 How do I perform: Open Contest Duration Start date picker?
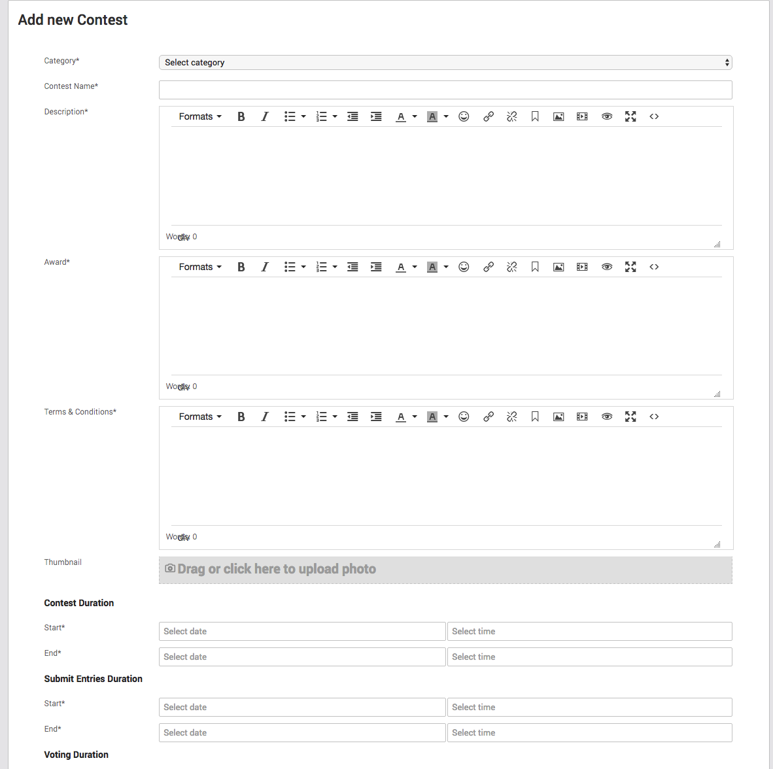pyautogui.click(x=302, y=632)
